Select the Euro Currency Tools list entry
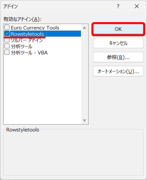The width and height of the screenshot is (147, 180). click(x=35, y=28)
